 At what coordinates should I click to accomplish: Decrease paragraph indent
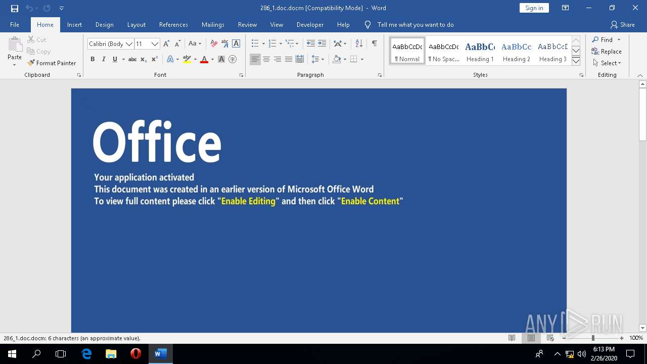310,43
